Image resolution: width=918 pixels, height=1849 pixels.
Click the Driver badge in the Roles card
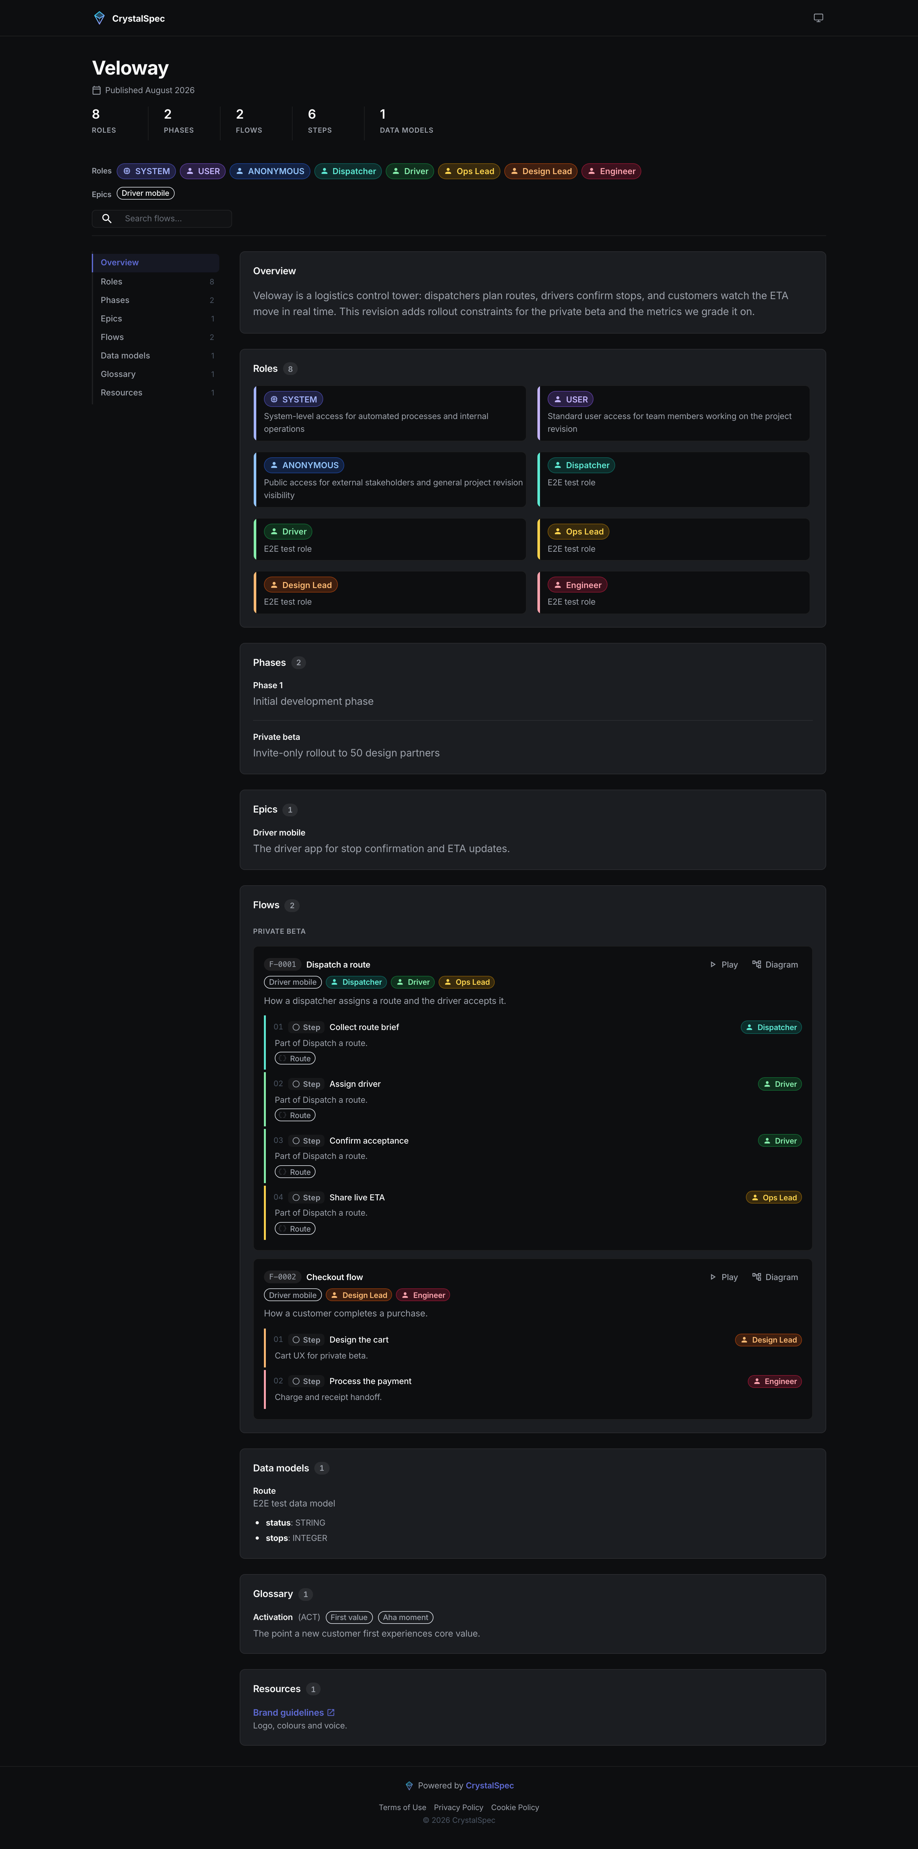click(x=288, y=532)
